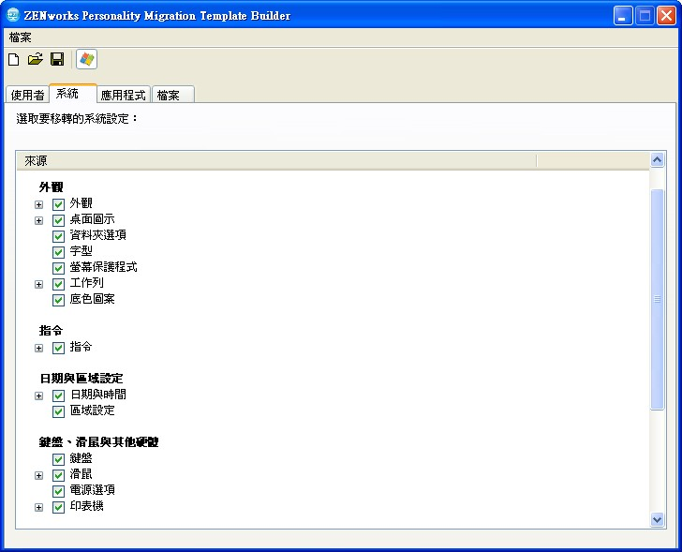Expand the 印表機 node
This screenshot has height=552, width=682.
[x=38, y=508]
